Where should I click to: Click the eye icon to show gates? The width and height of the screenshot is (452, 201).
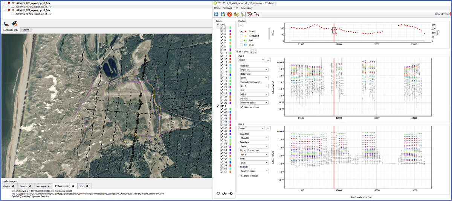(x=224, y=194)
